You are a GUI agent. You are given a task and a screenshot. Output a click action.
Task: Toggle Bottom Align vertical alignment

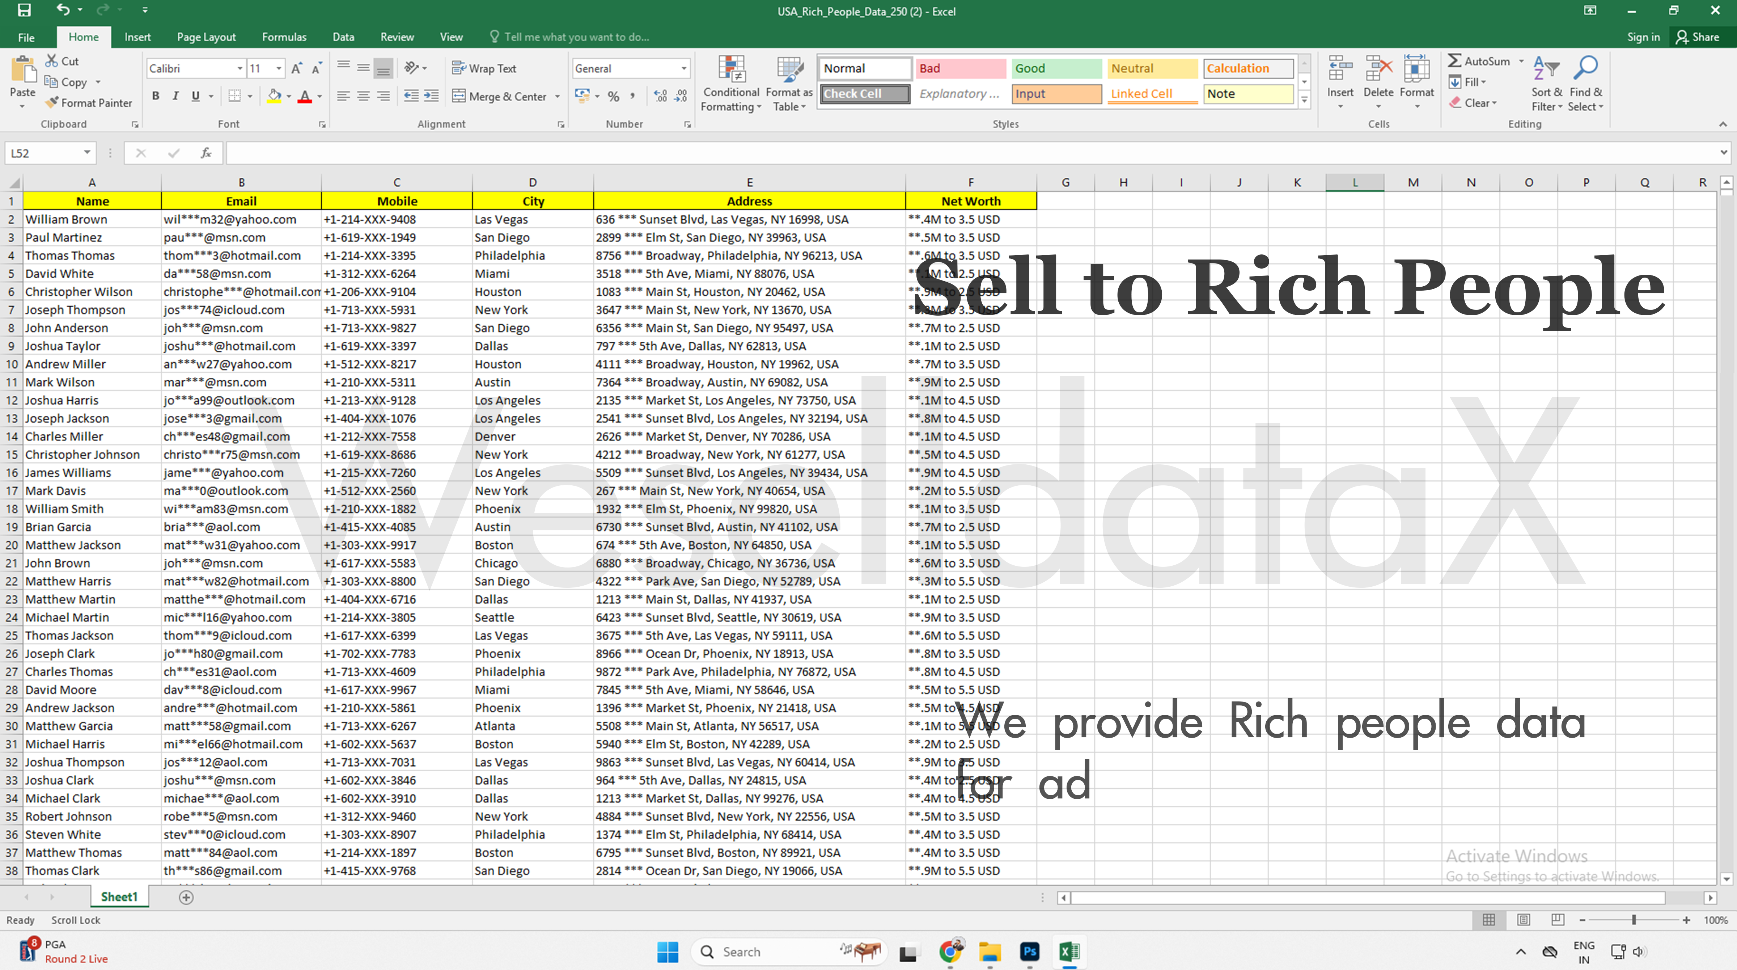click(383, 67)
